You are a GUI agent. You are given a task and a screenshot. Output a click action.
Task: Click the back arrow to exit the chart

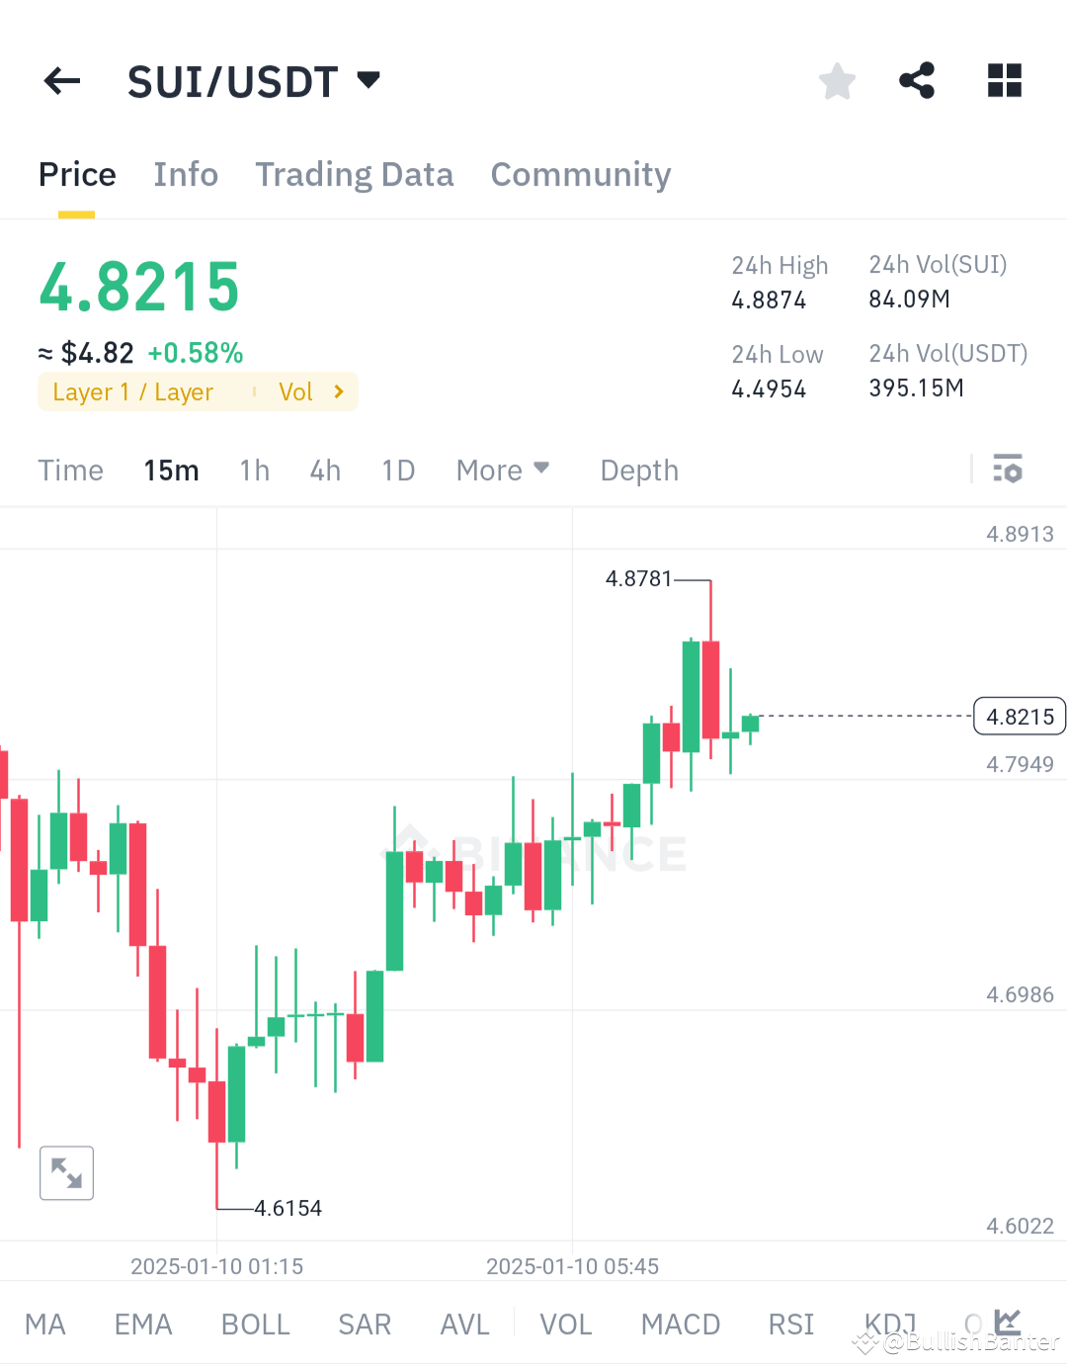(61, 81)
